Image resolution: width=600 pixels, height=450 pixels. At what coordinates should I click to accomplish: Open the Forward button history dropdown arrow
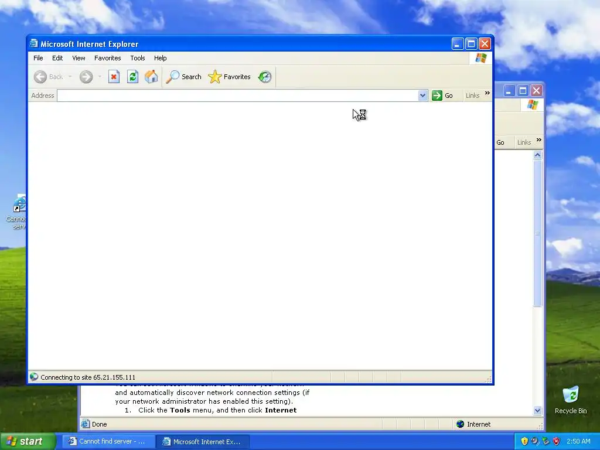tap(100, 77)
